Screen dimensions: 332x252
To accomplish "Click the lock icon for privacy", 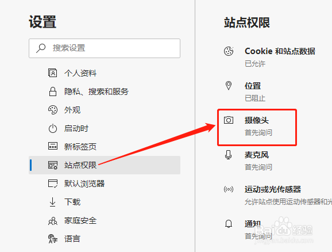I will (53, 91).
